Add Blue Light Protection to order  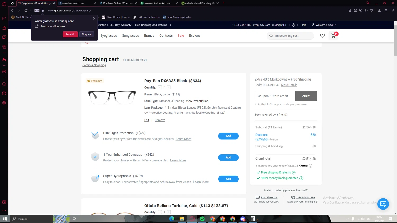[x=228, y=136]
